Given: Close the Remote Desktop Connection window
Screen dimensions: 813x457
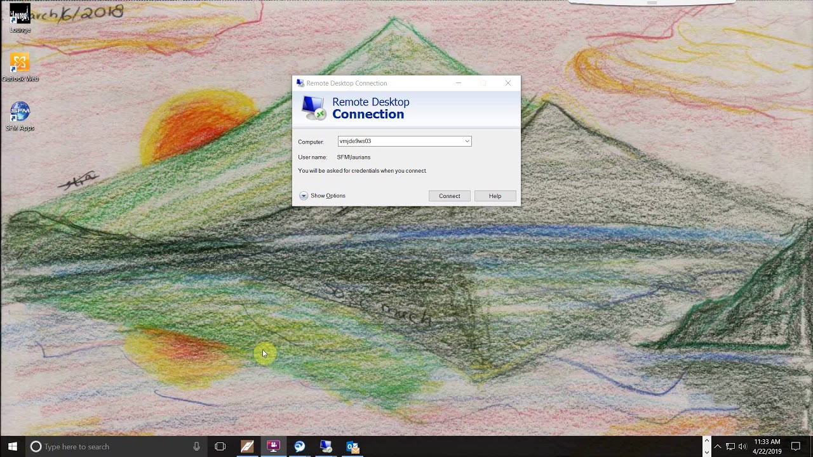Looking at the screenshot, I should [x=507, y=83].
